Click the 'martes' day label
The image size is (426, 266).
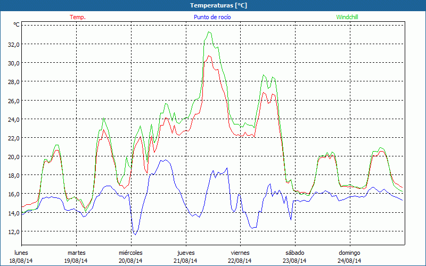pos(76,252)
